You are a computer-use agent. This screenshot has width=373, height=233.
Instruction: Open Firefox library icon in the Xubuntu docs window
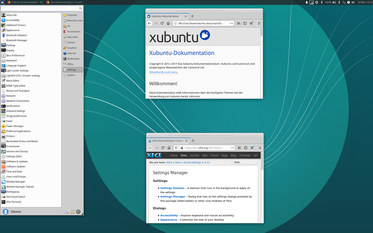239,23
